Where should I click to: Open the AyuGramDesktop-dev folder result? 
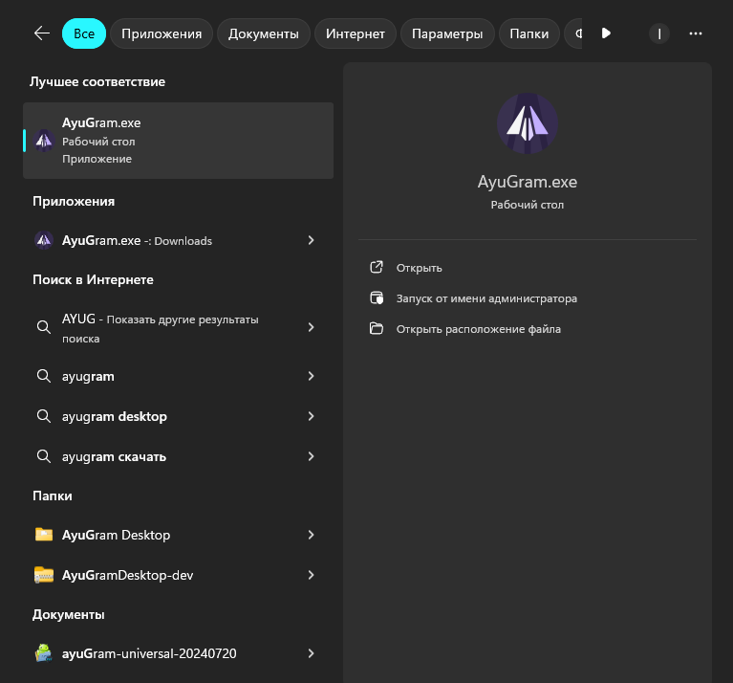[178, 575]
